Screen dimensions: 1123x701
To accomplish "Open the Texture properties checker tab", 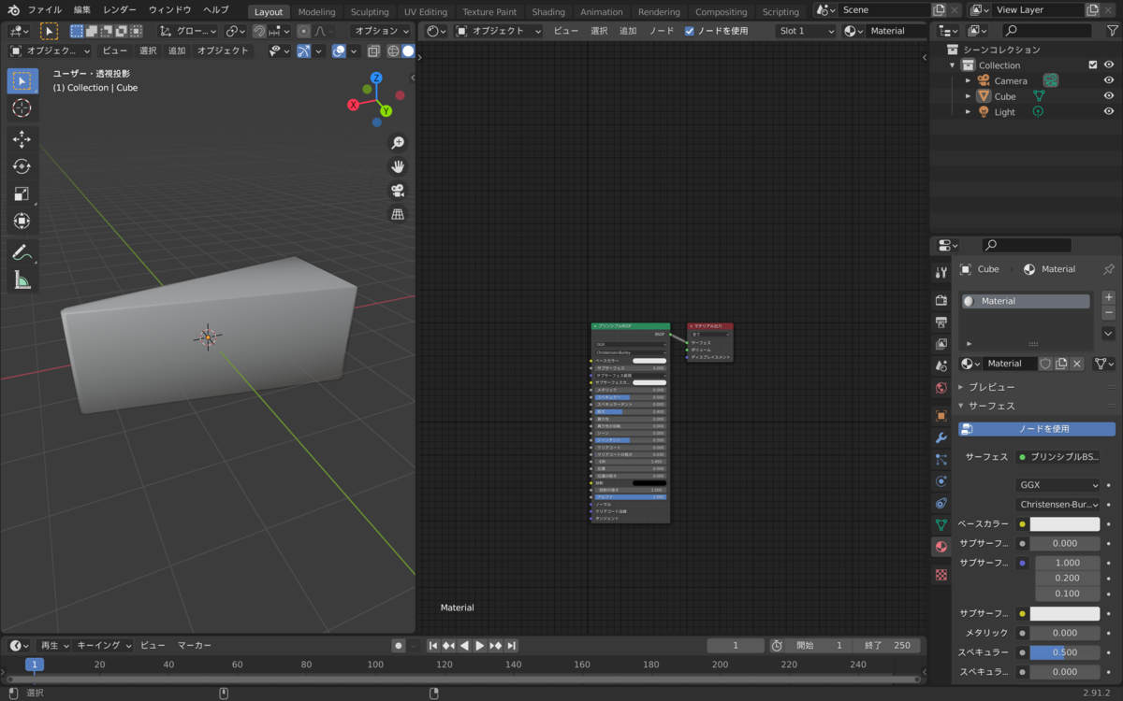I will point(941,575).
